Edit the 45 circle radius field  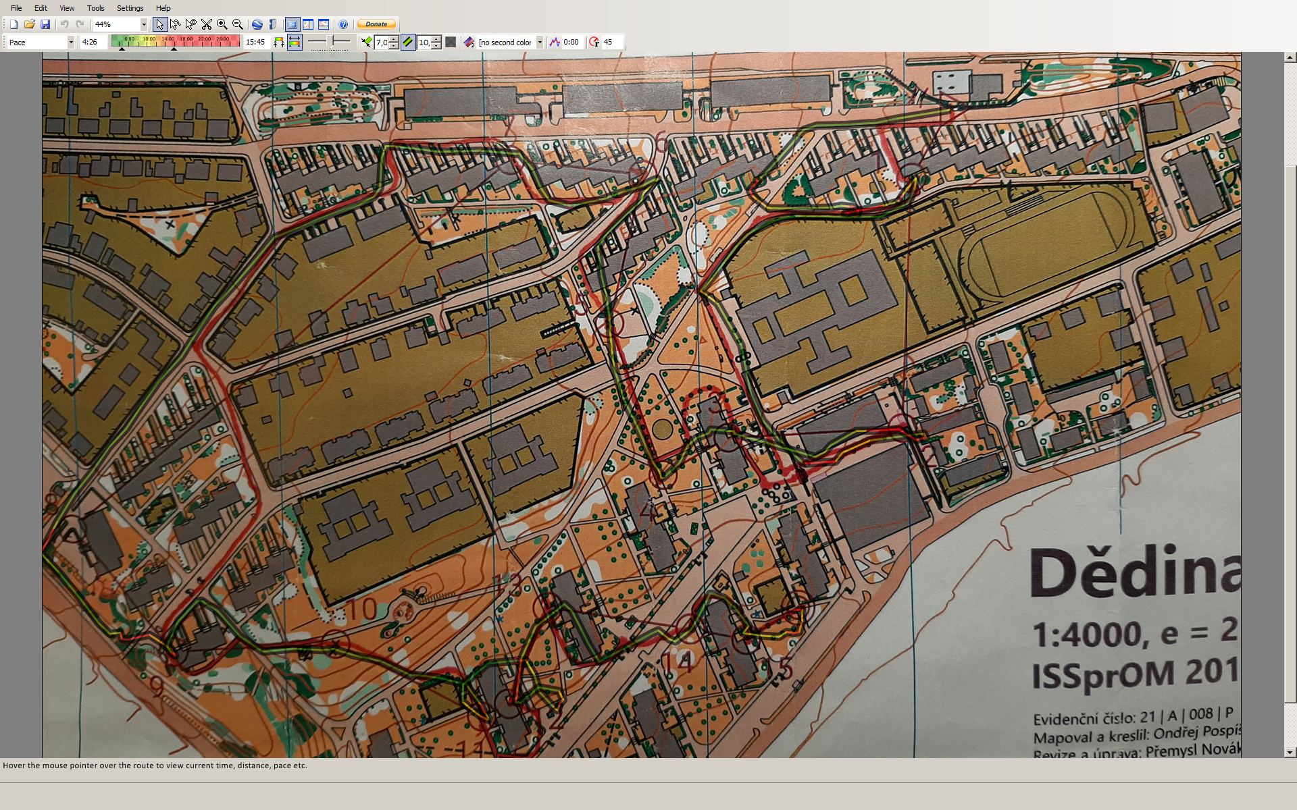[x=611, y=42]
